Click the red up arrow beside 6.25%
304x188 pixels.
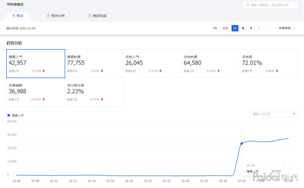coord(44,71)
